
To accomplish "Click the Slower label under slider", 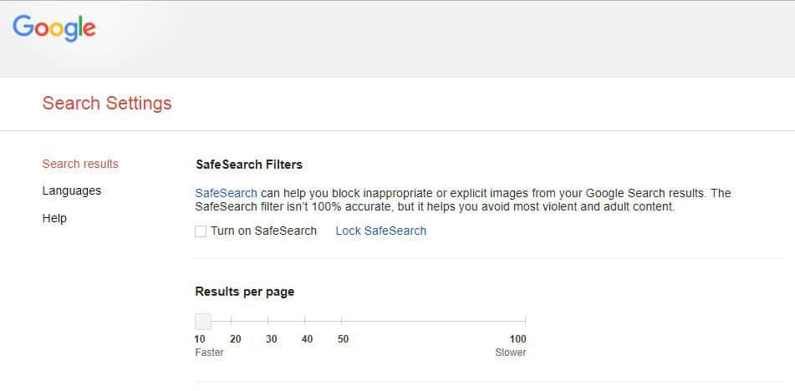I will click(x=511, y=353).
